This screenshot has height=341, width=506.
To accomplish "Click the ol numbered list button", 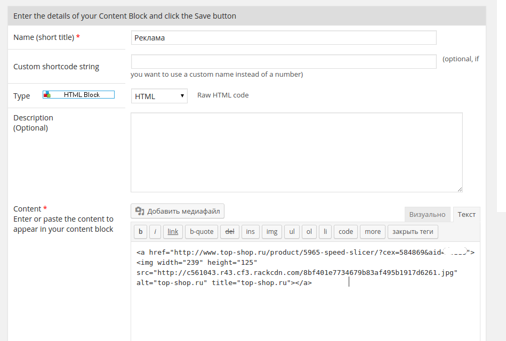I will [x=309, y=232].
